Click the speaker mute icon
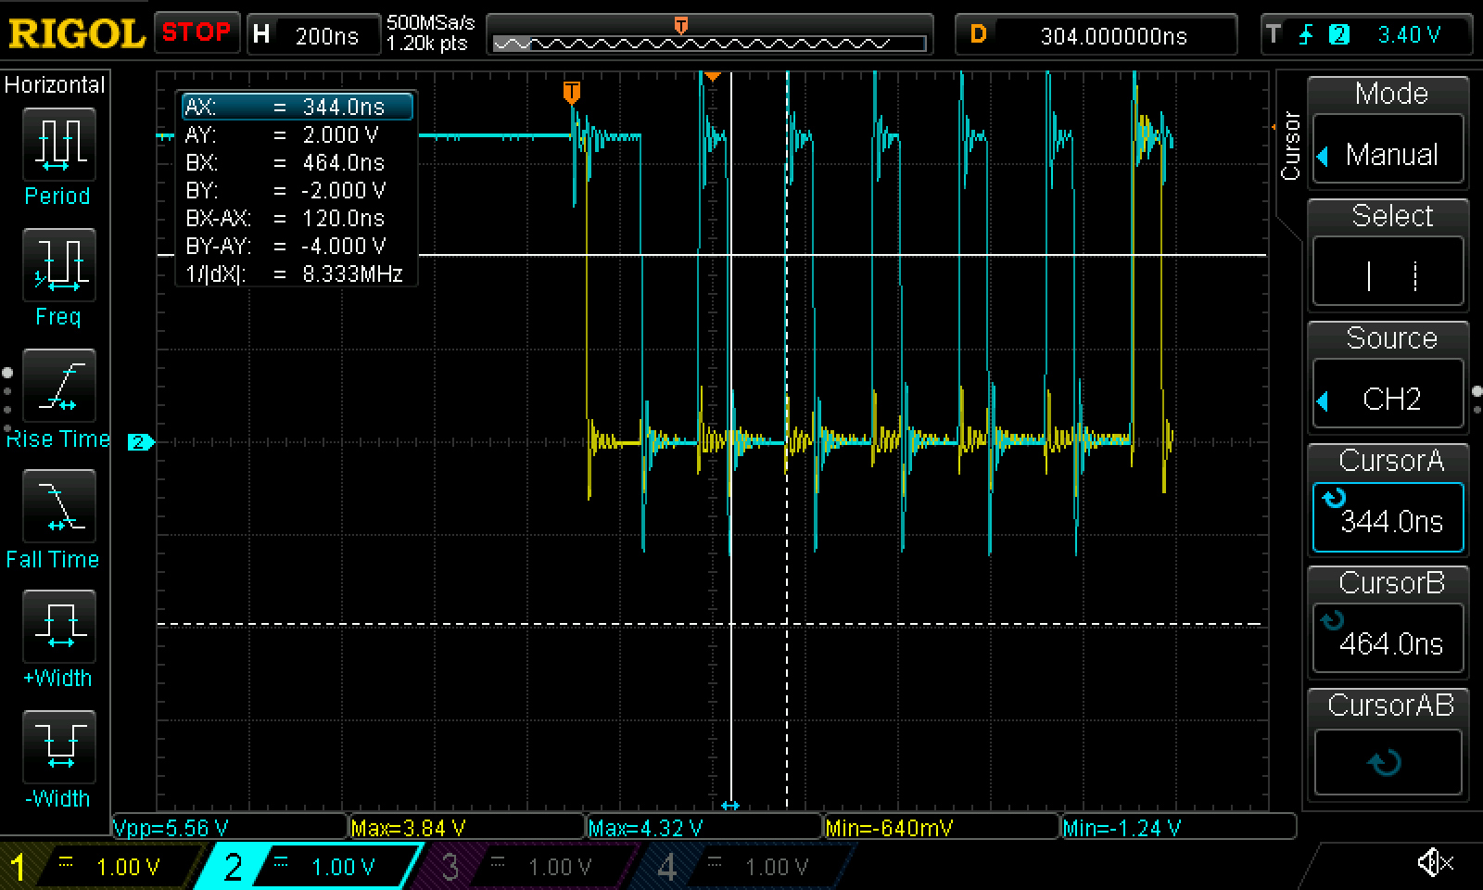1483x890 pixels. [x=1434, y=864]
